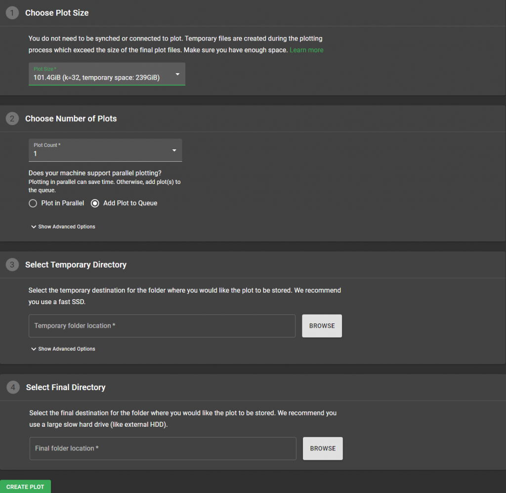The height and width of the screenshot is (493, 506).
Task: Select the Plot in Parallel radio button
Action: point(33,203)
